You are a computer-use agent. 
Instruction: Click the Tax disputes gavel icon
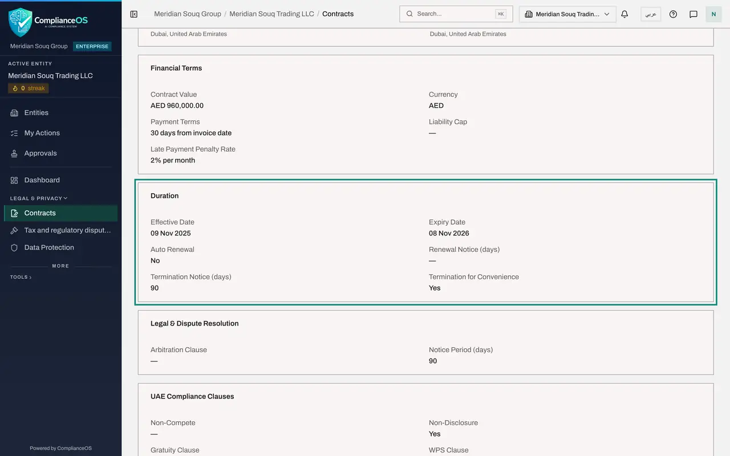pyautogui.click(x=14, y=230)
